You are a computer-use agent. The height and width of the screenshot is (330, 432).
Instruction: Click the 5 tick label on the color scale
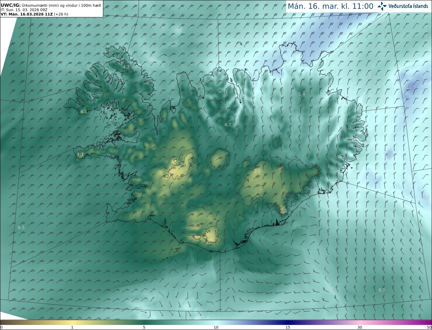pyautogui.click(x=144, y=327)
